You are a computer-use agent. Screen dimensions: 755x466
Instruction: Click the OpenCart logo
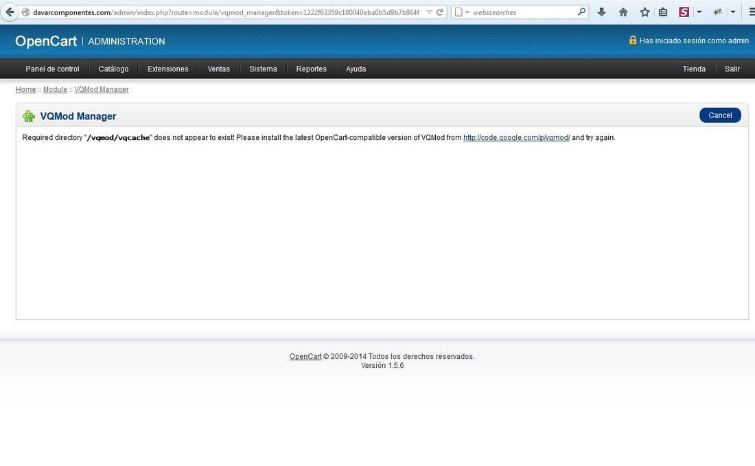click(46, 41)
